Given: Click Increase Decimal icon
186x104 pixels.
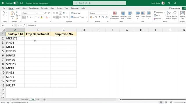Looking at the screenshot, I should coord(103,17).
